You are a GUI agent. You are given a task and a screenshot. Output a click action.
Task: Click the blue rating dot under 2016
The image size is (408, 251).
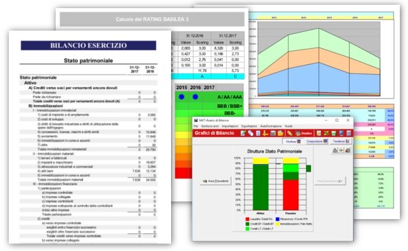click(x=195, y=97)
